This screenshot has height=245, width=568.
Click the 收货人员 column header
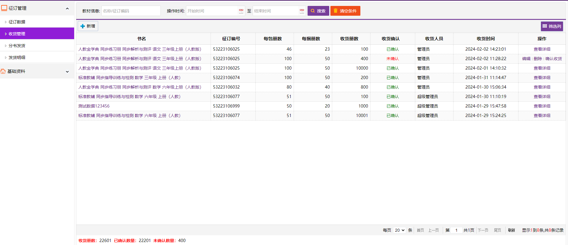coord(434,39)
